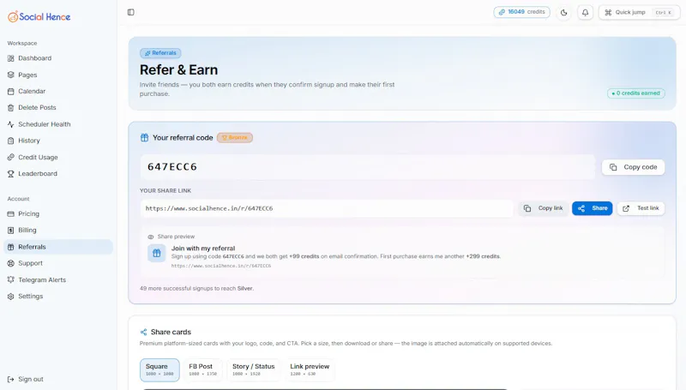Click the blue Share button
Viewport: 686px width, 390px height.
tap(593, 208)
